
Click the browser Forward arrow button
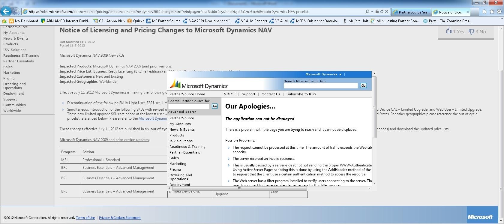coord(16,12)
